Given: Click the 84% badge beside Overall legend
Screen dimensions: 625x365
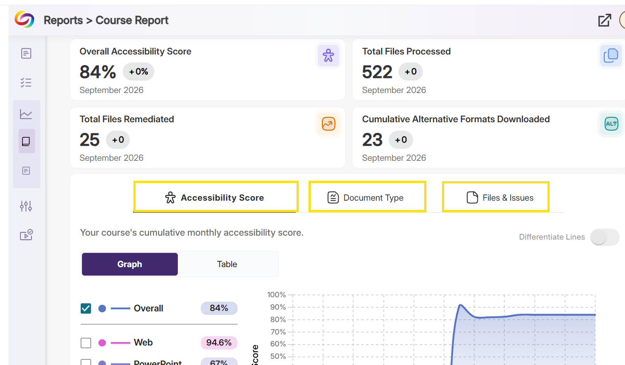Looking at the screenshot, I should tap(219, 308).
